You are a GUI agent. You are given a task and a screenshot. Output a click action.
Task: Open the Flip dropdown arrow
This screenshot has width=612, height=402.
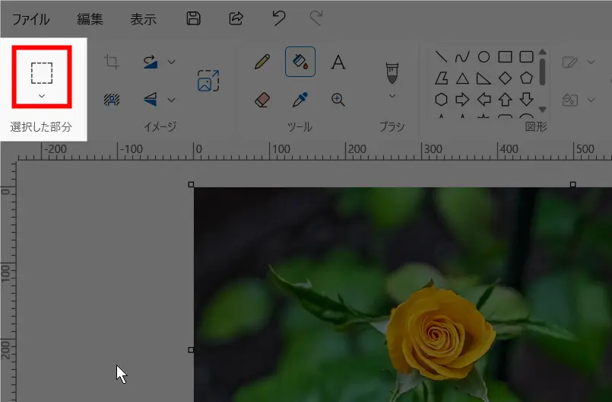171,99
